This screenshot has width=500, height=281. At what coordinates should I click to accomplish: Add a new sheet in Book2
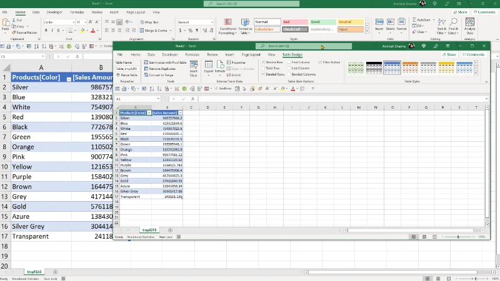coord(170,230)
